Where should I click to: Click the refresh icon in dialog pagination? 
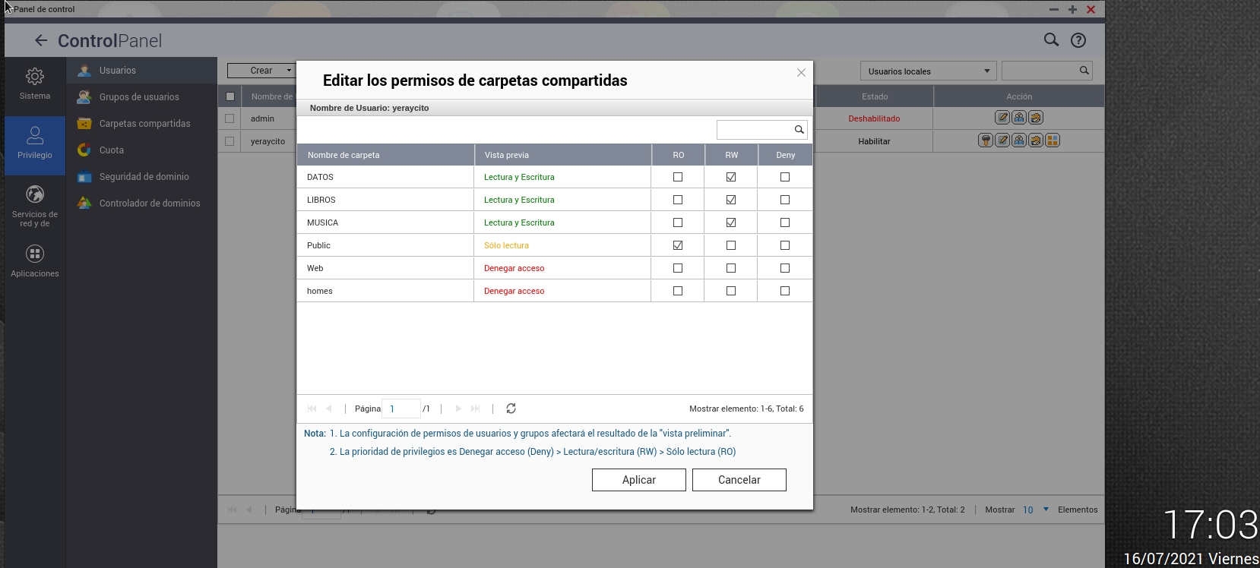click(511, 409)
